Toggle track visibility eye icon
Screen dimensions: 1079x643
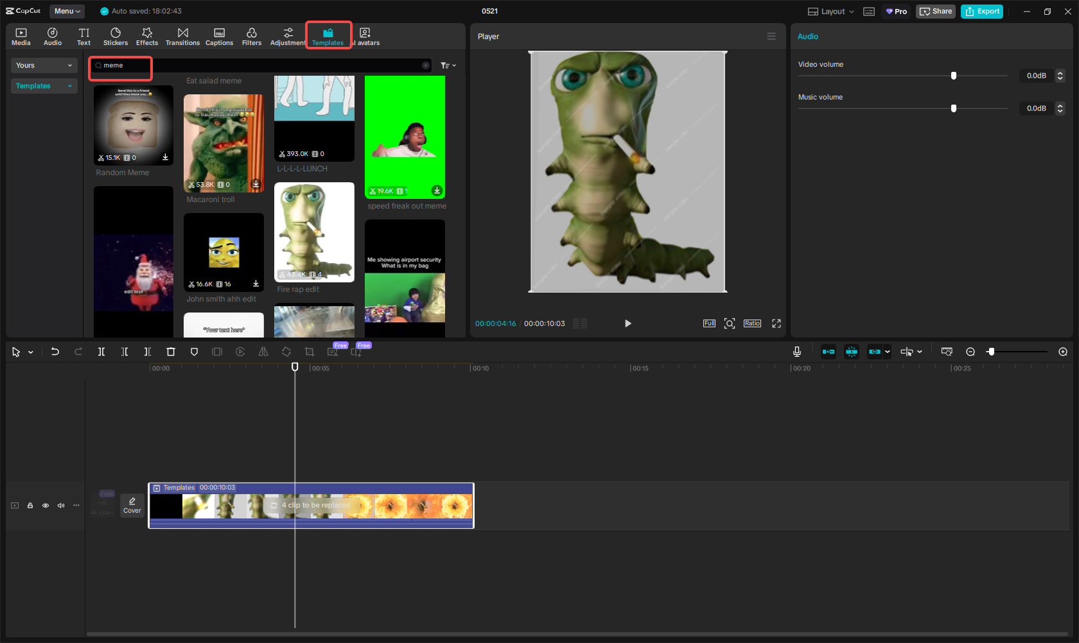coord(46,506)
